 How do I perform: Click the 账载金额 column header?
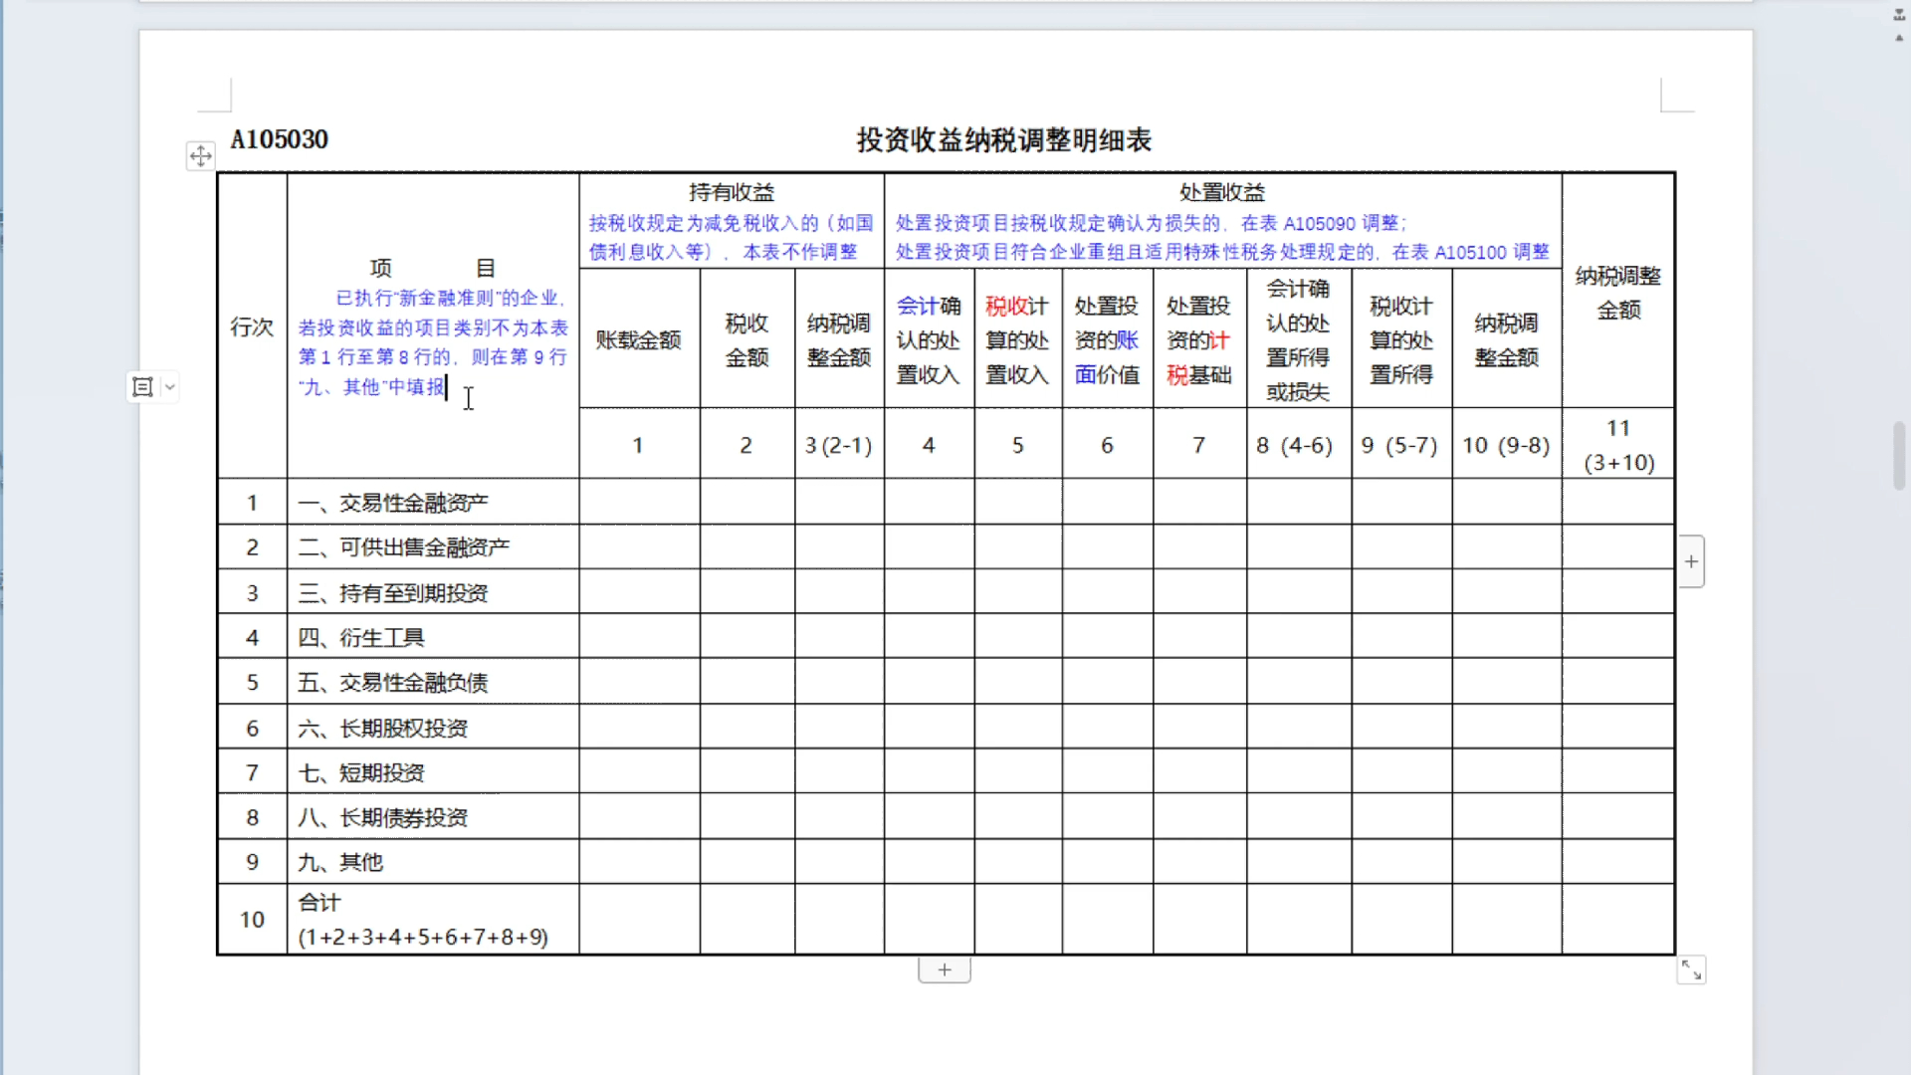pyautogui.click(x=638, y=339)
